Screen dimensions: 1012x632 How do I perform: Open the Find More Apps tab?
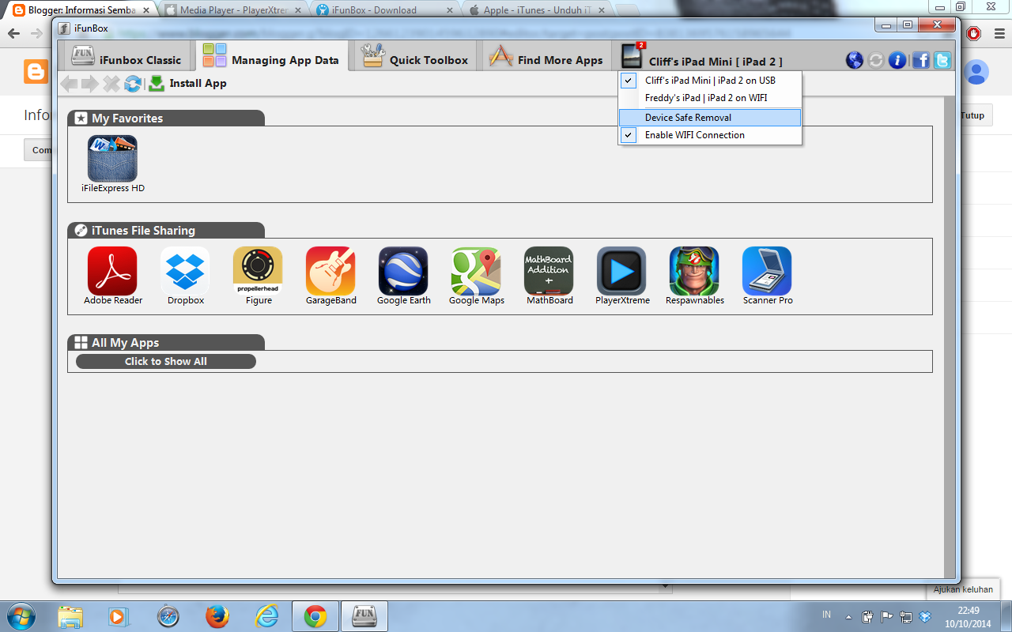546,57
